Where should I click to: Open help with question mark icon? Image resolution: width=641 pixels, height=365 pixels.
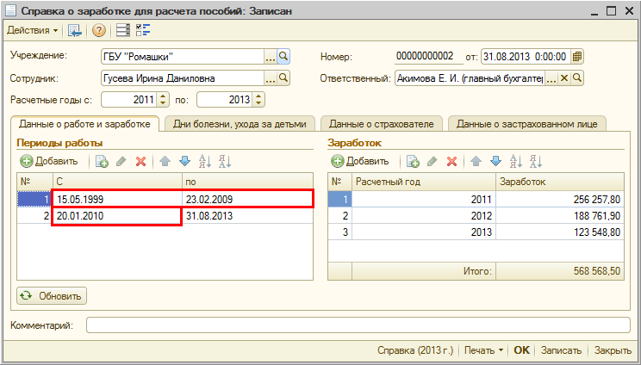tap(99, 30)
